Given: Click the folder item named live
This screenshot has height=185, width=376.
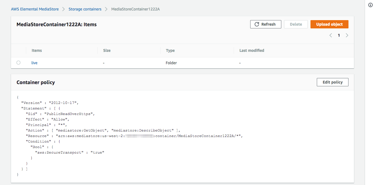Looking at the screenshot, I should point(34,63).
